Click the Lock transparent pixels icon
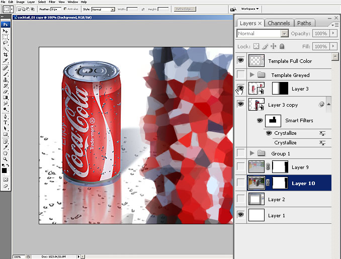 click(257, 46)
